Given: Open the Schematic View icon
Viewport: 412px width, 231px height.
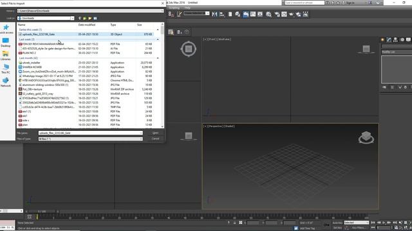Looking at the screenshot, I should (x=260, y=14).
